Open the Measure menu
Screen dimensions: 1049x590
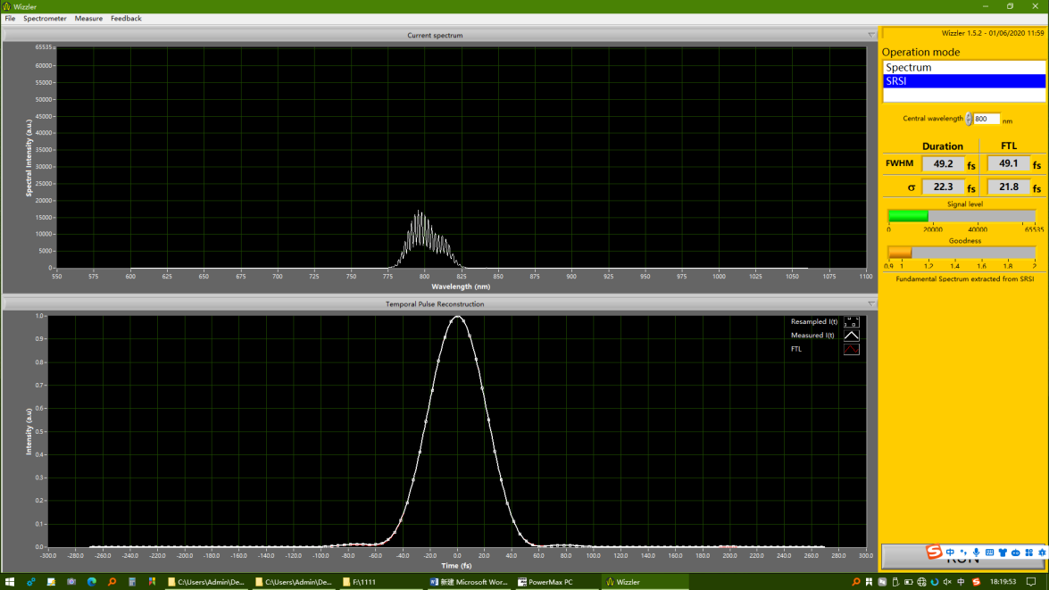pyautogui.click(x=88, y=19)
